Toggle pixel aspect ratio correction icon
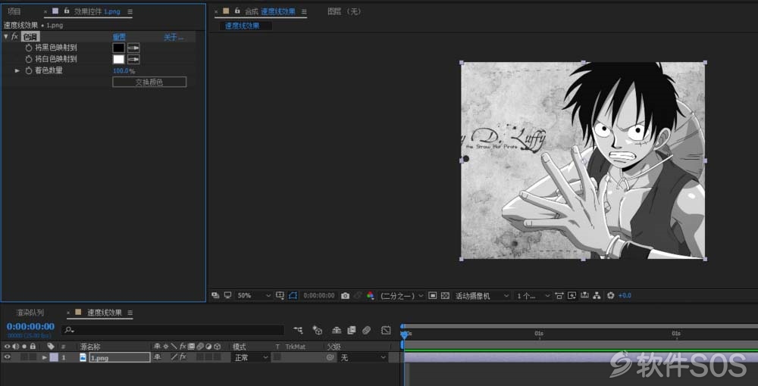The height and width of the screenshot is (386, 758). [x=559, y=295]
